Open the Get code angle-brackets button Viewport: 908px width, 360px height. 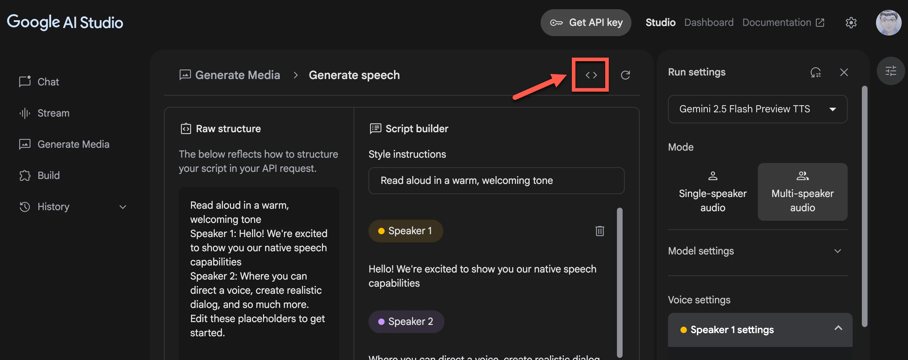click(591, 75)
